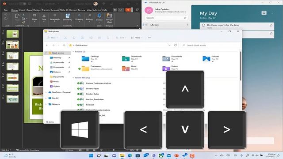Viewport: 283px width, 159px height.
Task: Click the Search Quick access box
Action: pyautogui.click(x=210, y=45)
